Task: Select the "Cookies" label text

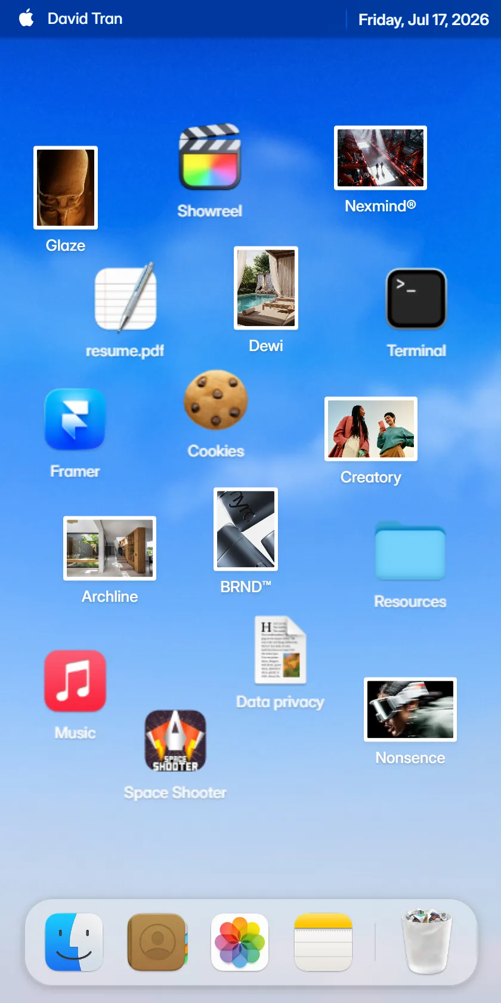Action: tap(216, 451)
